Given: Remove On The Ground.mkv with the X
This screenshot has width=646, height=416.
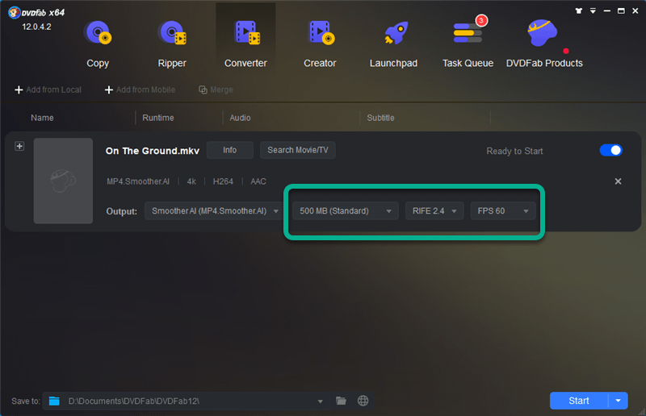Looking at the screenshot, I should [618, 181].
